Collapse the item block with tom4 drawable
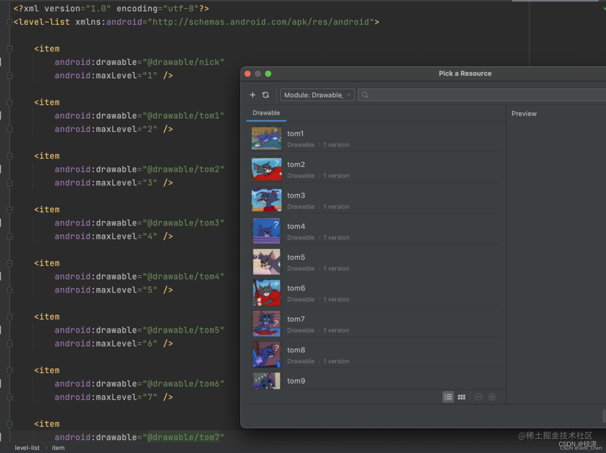Viewport: 606px width, 453px height. [x=10, y=264]
